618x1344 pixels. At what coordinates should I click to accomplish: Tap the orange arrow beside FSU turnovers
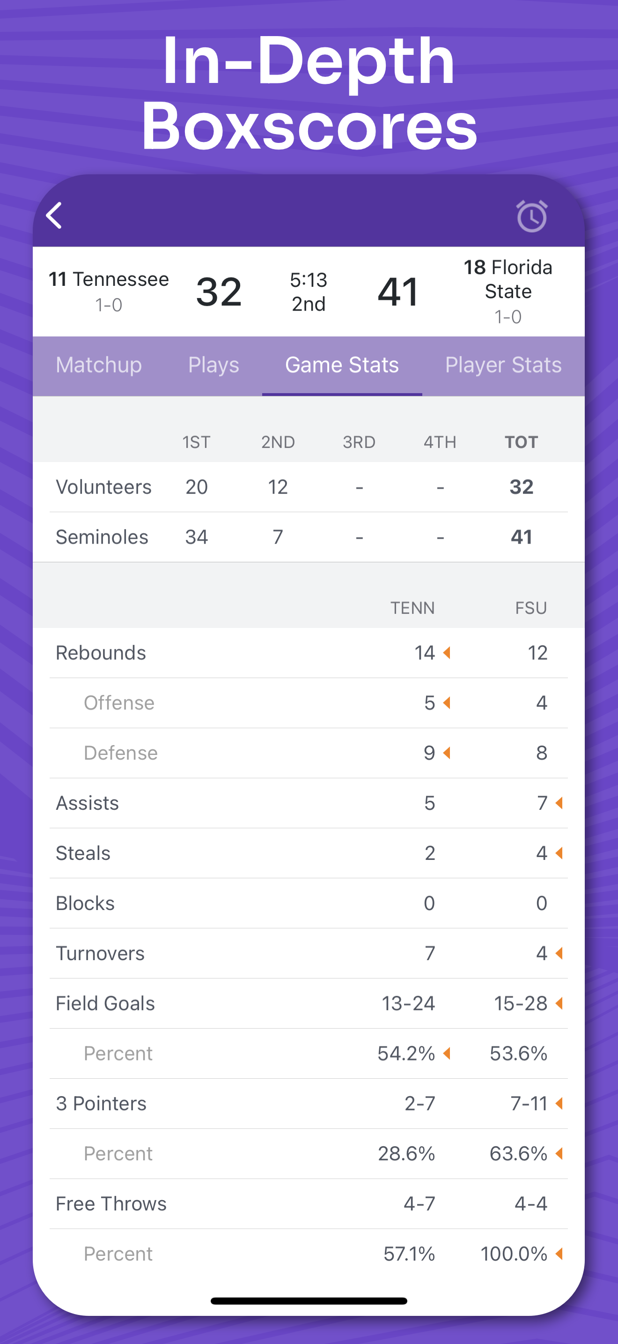coord(559,953)
